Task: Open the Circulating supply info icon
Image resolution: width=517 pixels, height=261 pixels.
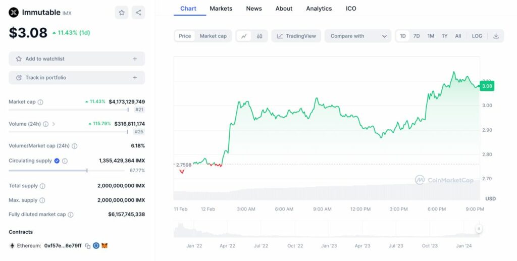Action: tap(65, 161)
